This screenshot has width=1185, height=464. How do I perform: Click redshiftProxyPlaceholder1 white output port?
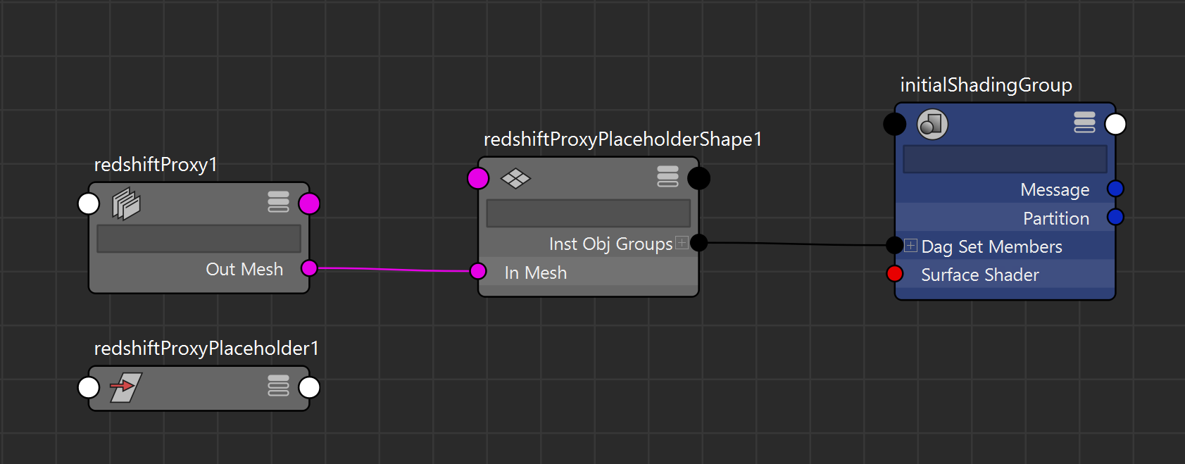309,387
